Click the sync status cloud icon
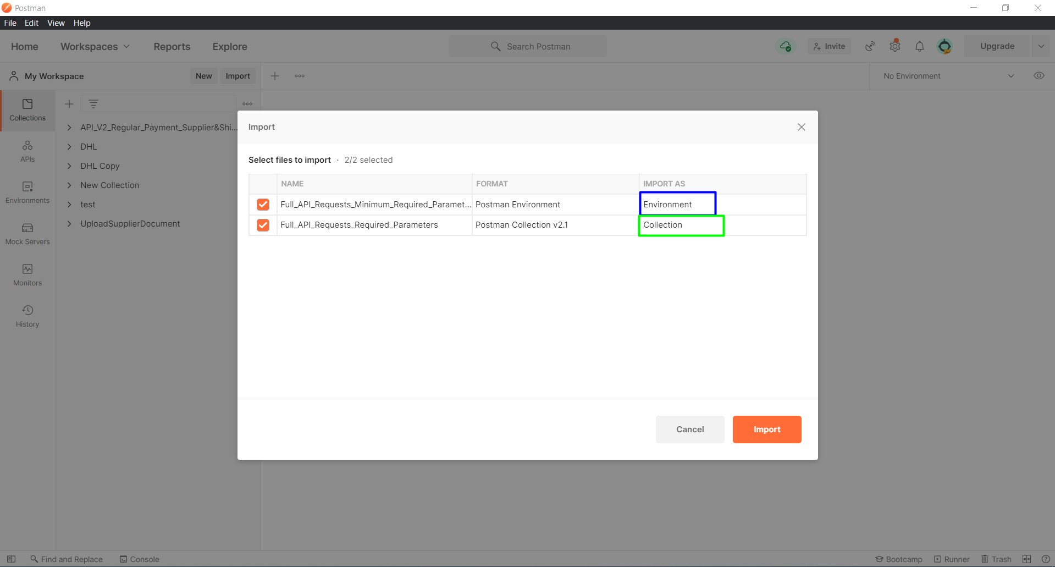 pos(786,47)
